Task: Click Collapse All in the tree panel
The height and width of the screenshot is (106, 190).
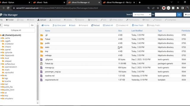Action: click(16, 30)
